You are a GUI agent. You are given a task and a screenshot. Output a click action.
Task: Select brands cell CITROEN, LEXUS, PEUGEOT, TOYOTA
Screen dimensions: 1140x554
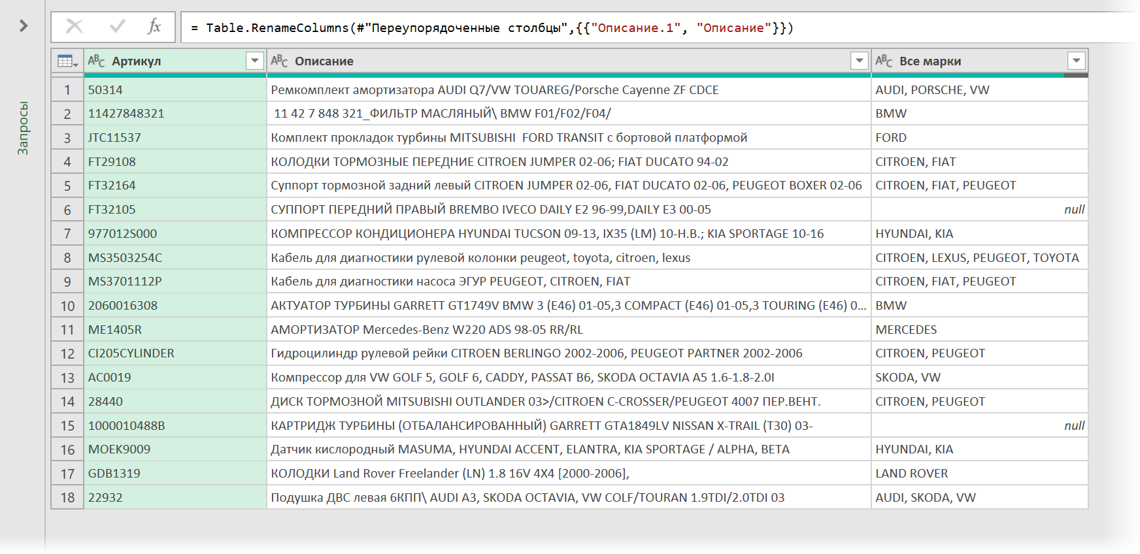click(x=980, y=257)
